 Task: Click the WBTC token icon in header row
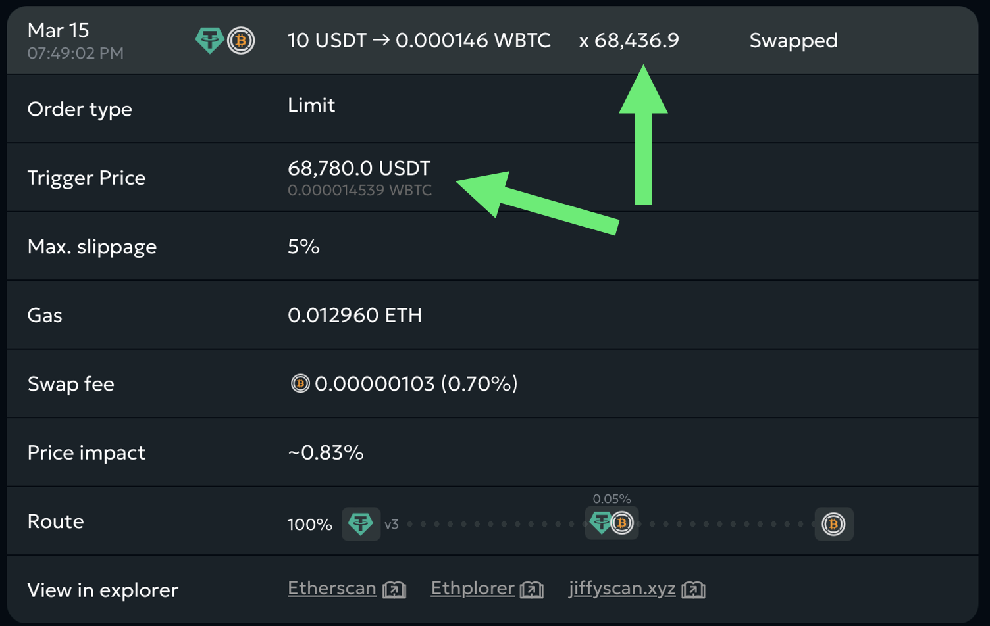[241, 41]
